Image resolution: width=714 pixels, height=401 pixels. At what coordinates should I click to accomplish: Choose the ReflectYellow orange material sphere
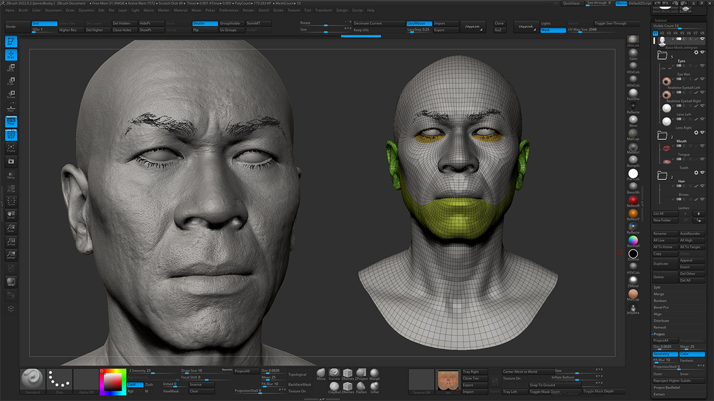coord(633,213)
